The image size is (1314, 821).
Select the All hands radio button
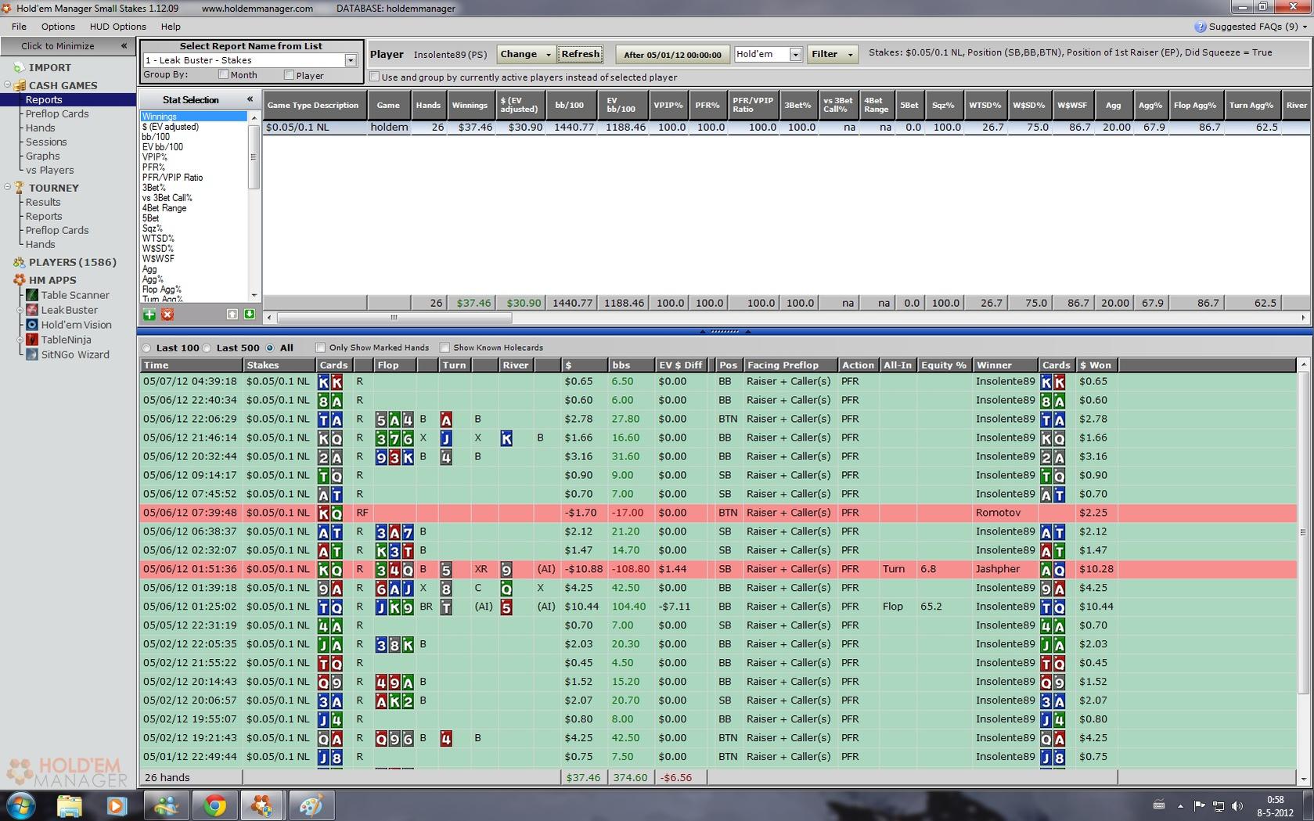point(270,347)
